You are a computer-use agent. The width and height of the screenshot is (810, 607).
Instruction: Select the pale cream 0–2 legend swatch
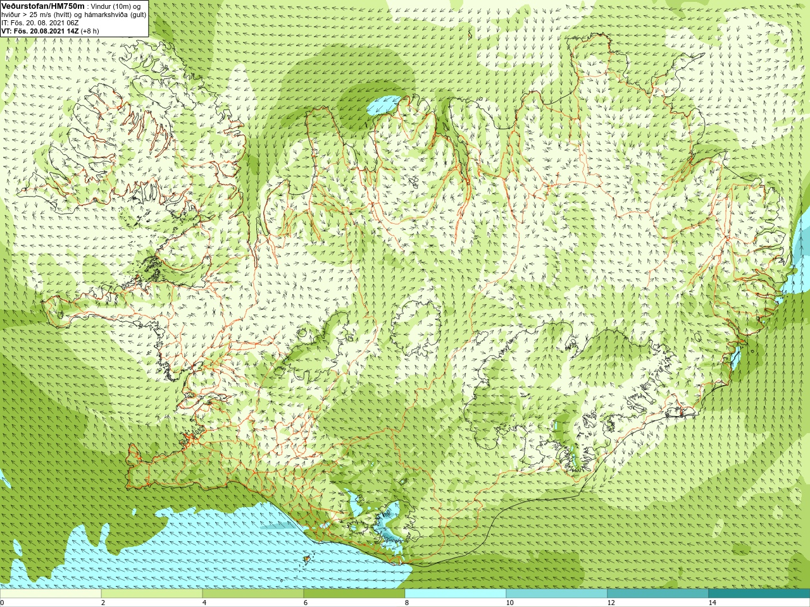[x=51, y=594]
